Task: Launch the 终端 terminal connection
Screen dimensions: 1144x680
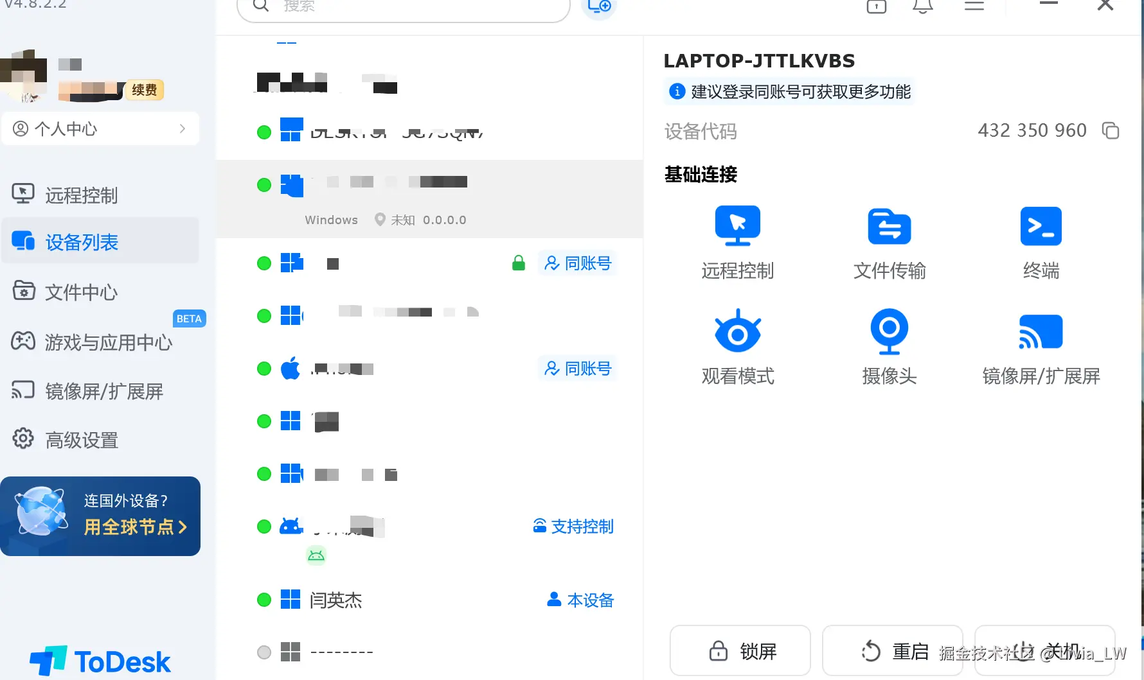Action: pyautogui.click(x=1041, y=243)
